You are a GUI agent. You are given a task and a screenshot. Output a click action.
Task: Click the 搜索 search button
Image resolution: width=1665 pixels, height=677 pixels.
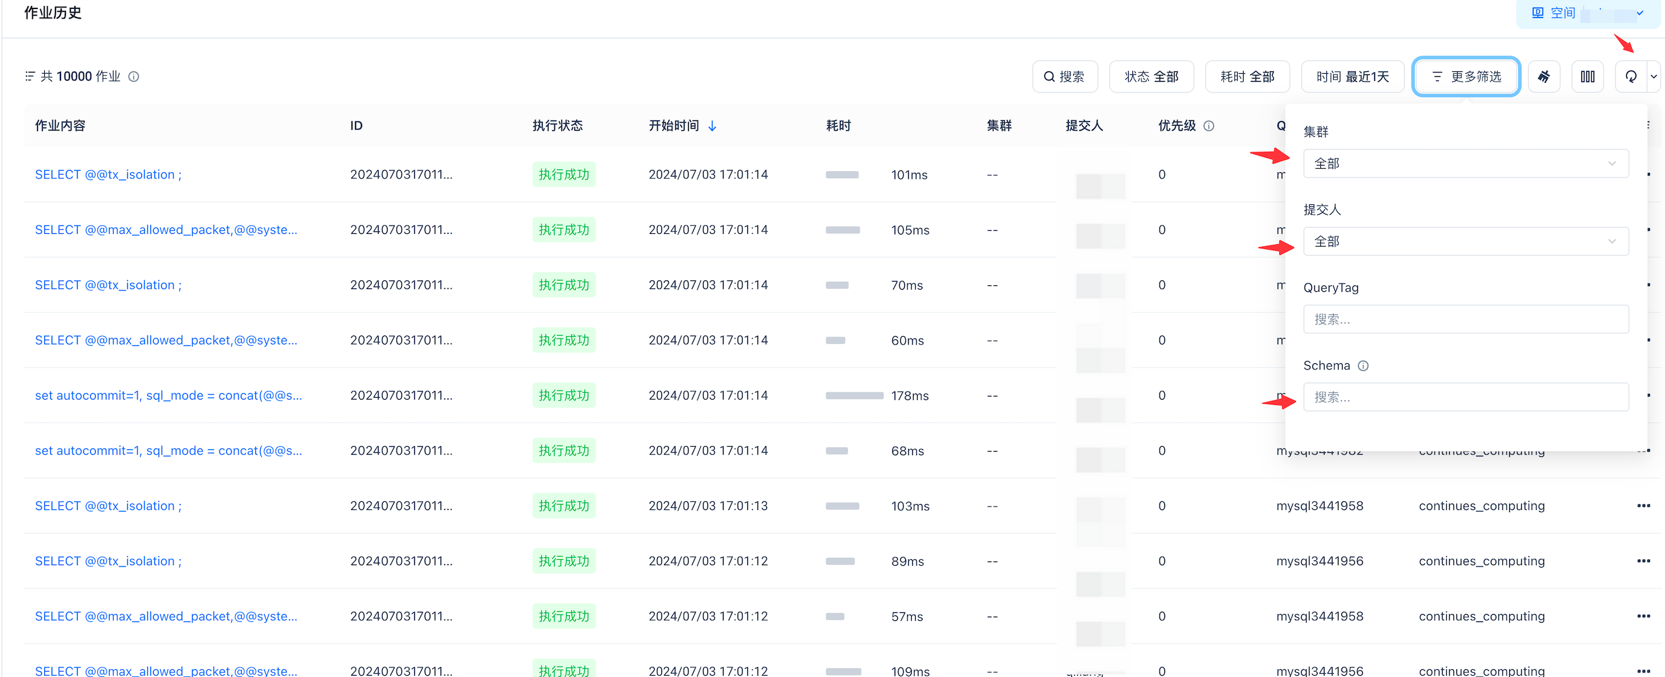[1064, 77]
